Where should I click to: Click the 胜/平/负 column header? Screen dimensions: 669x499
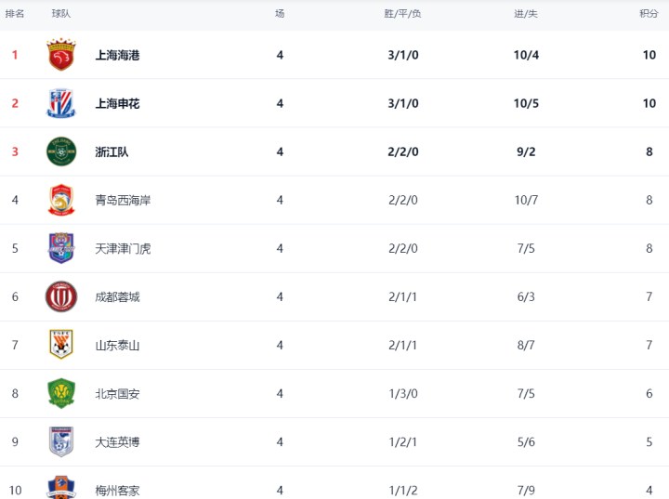pyautogui.click(x=402, y=14)
